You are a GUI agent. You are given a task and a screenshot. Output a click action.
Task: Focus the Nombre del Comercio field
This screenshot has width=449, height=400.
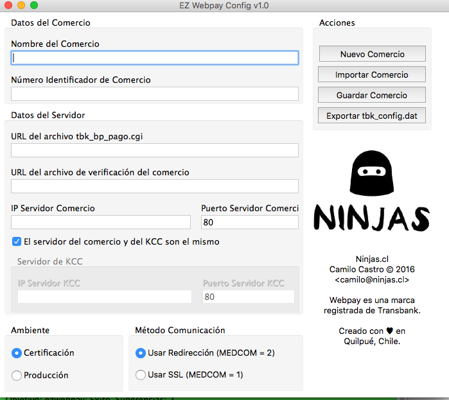pyautogui.click(x=155, y=58)
